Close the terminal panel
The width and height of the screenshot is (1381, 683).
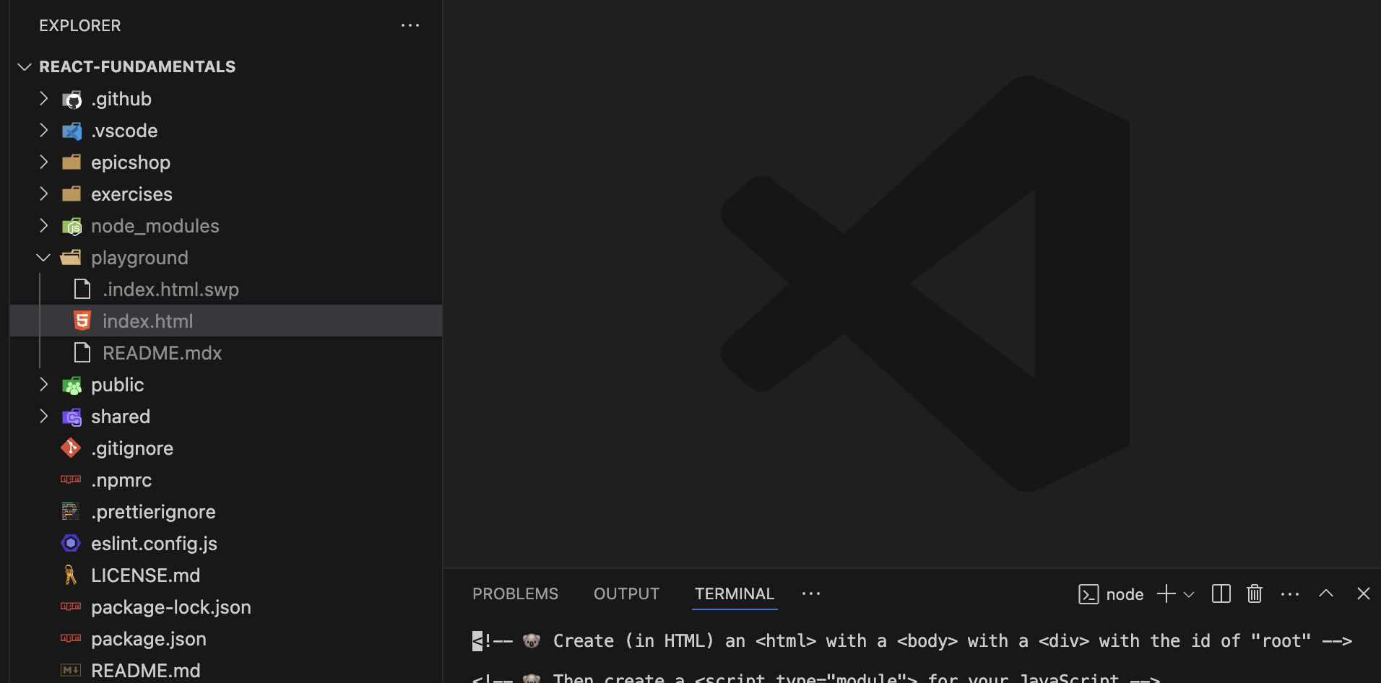click(x=1363, y=593)
